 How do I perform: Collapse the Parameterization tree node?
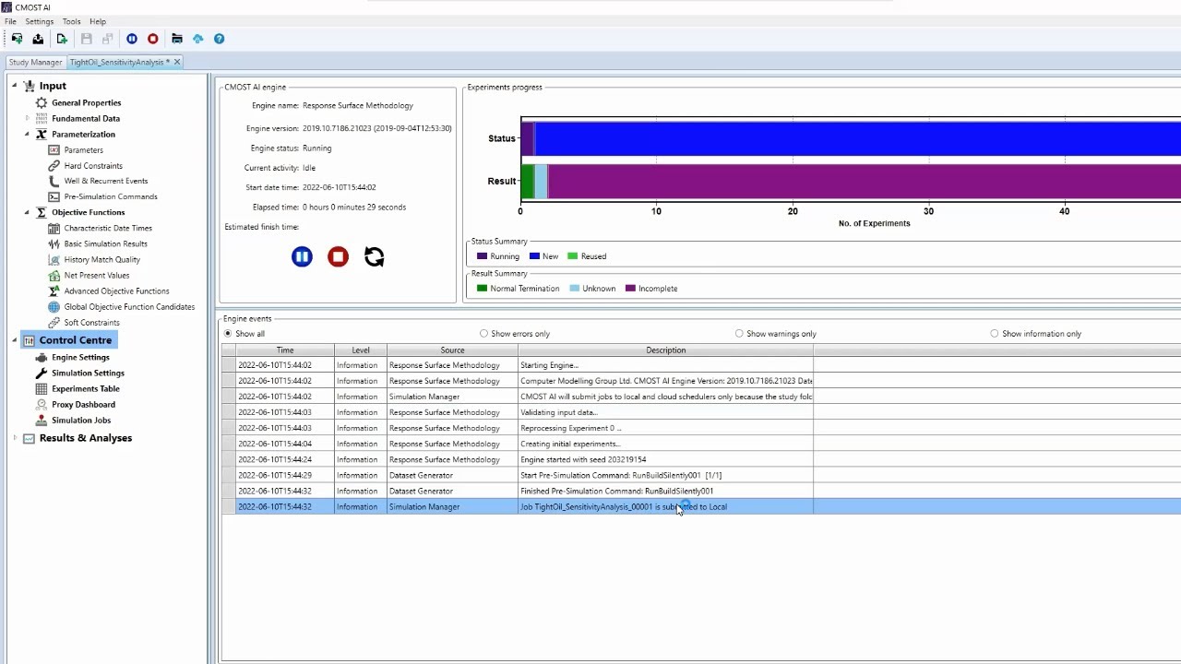tap(27, 135)
